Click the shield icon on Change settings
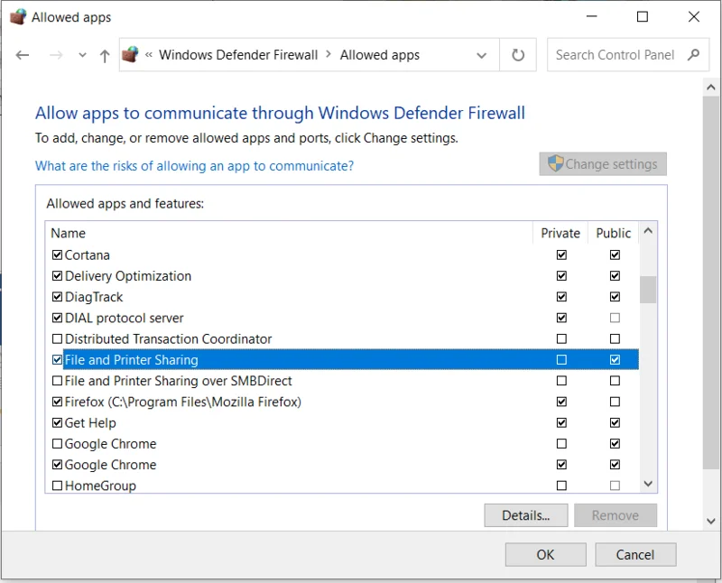The height and width of the screenshot is (583, 722). coord(555,163)
